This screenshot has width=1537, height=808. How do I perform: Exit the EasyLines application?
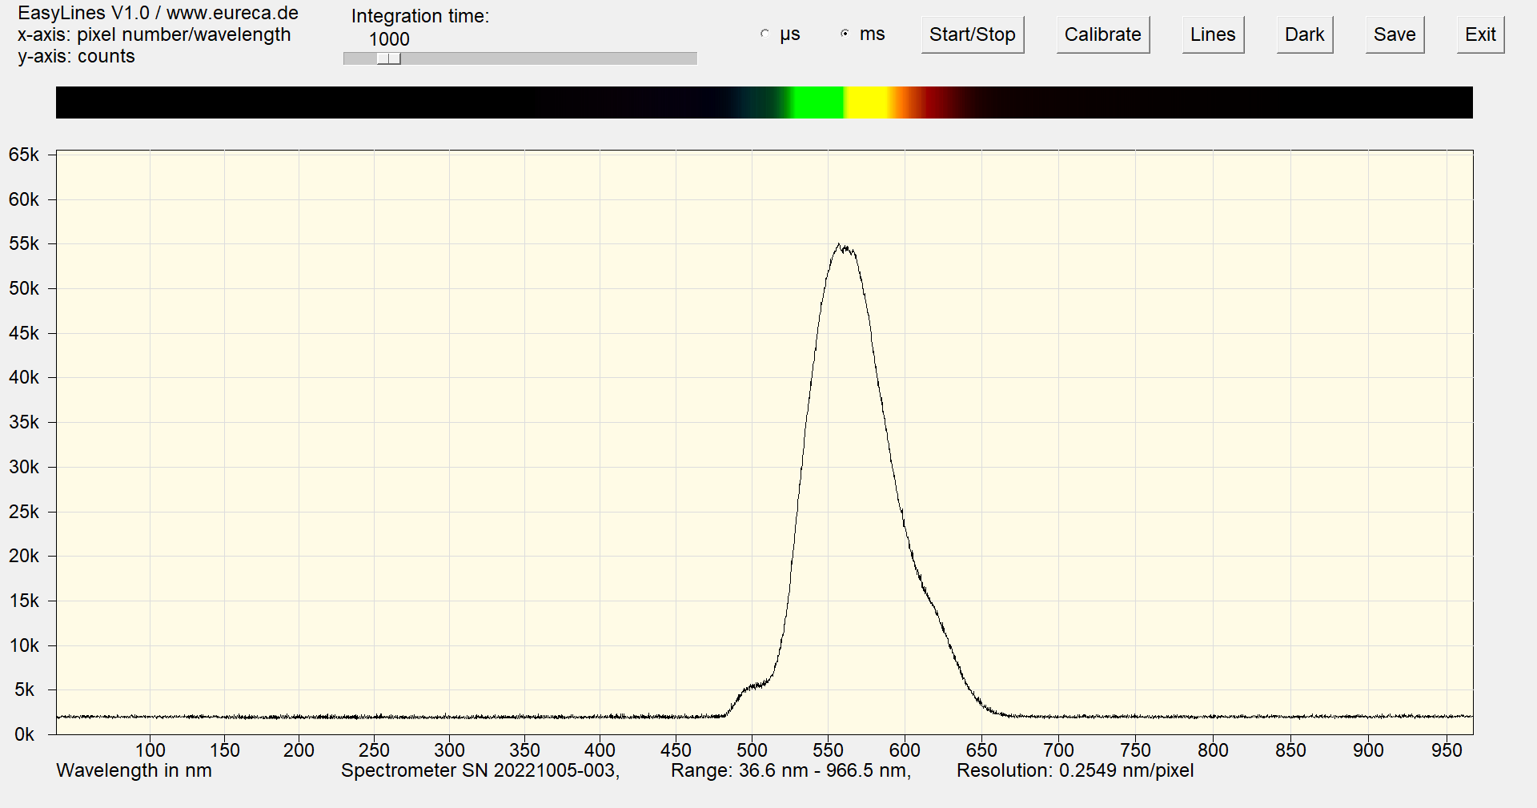(x=1480, y=34)
